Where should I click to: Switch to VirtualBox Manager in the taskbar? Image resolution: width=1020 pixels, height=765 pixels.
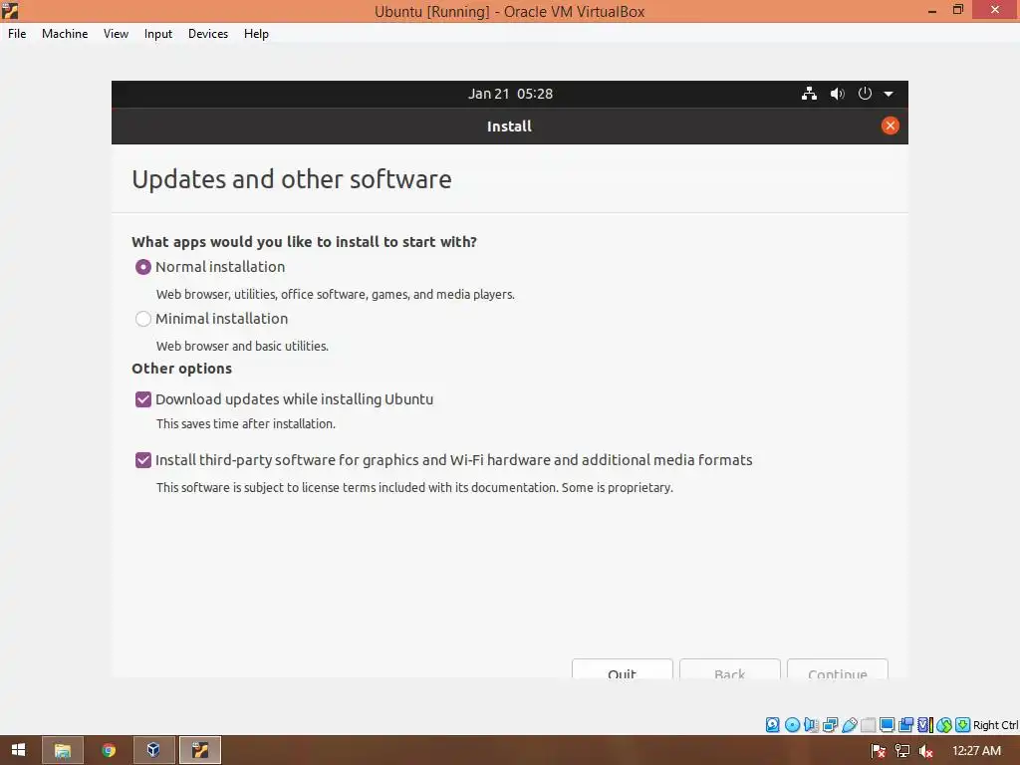tap(153, 750)
